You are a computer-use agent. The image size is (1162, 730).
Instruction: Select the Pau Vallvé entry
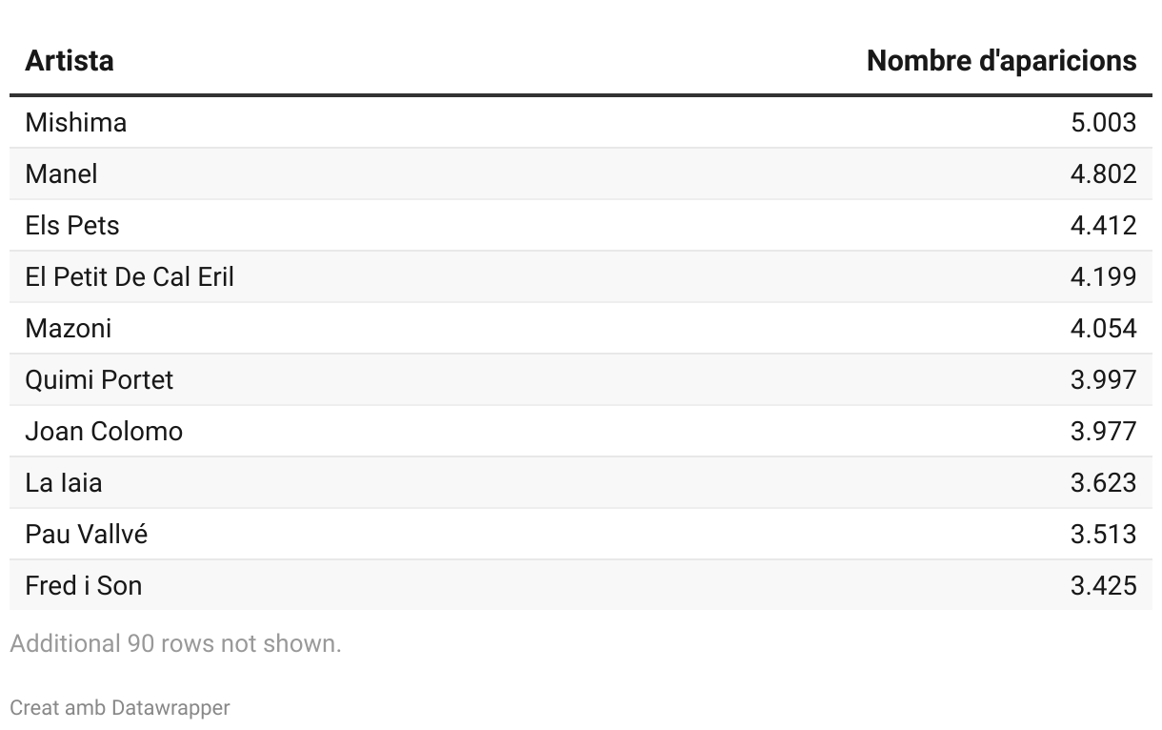click(87, 534)
